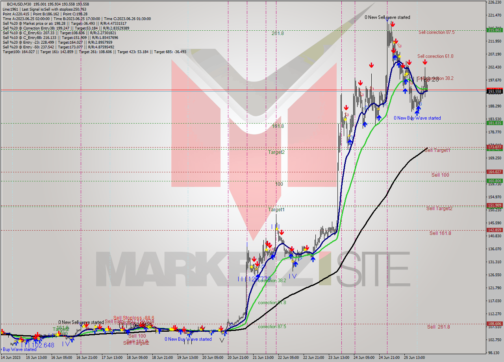
Task: Select the red 151.909 price tag
Action: (x=495, y=205)
